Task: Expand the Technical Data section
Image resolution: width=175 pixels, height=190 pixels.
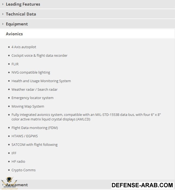Action: coord(88,14)
